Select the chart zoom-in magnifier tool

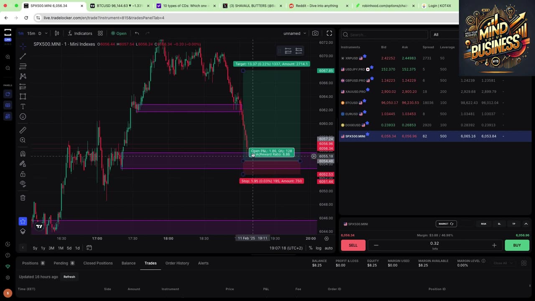23,140
